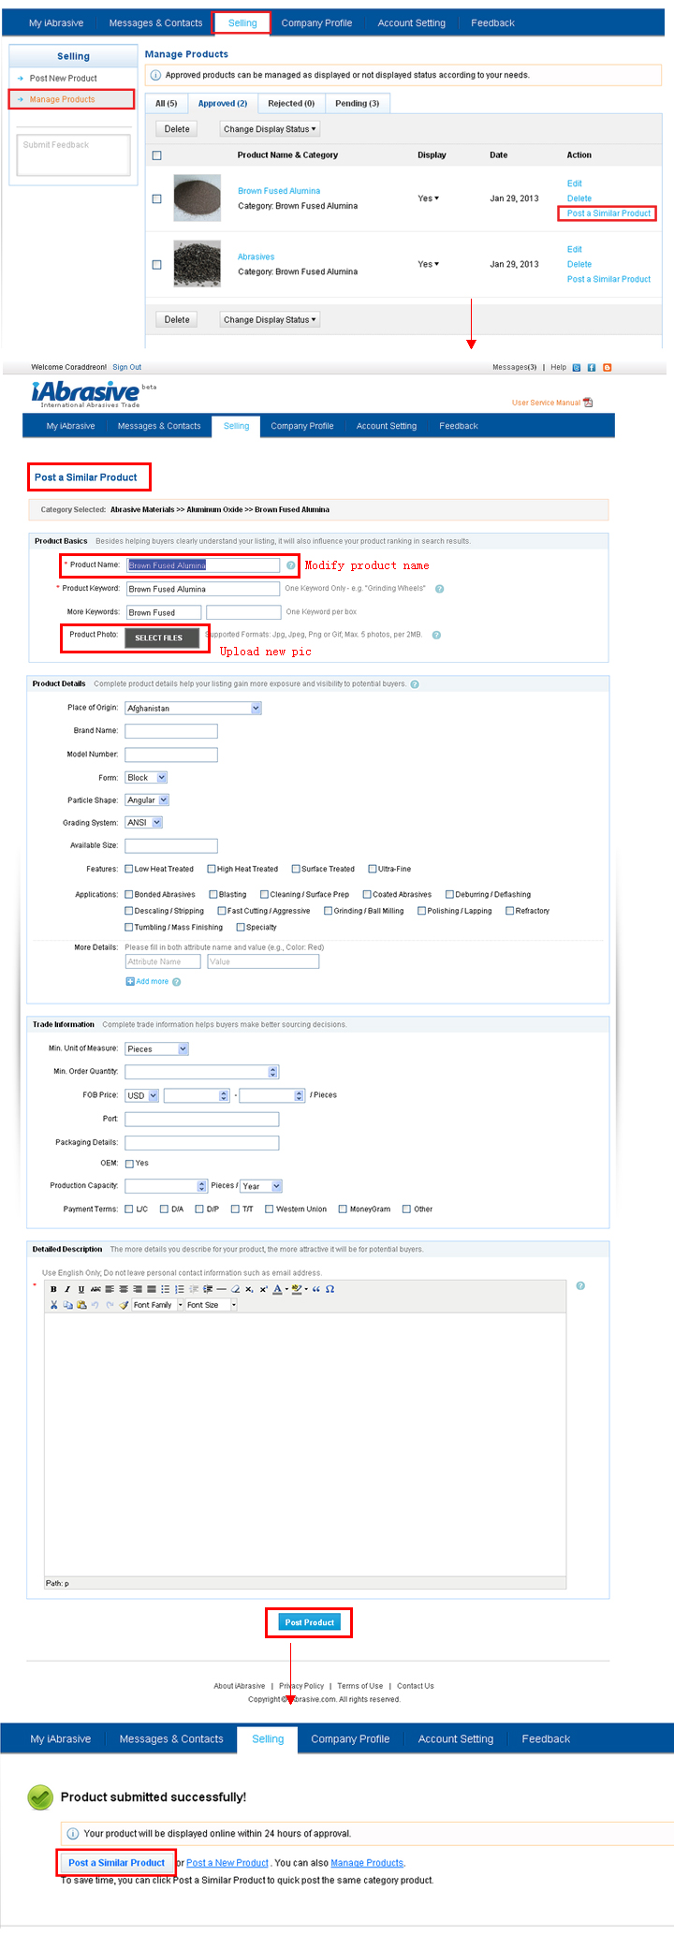The width and height of the screenshot is (674, 1935).
Task: Open the Blogger icon in top bar
Action: coord(607,368)
